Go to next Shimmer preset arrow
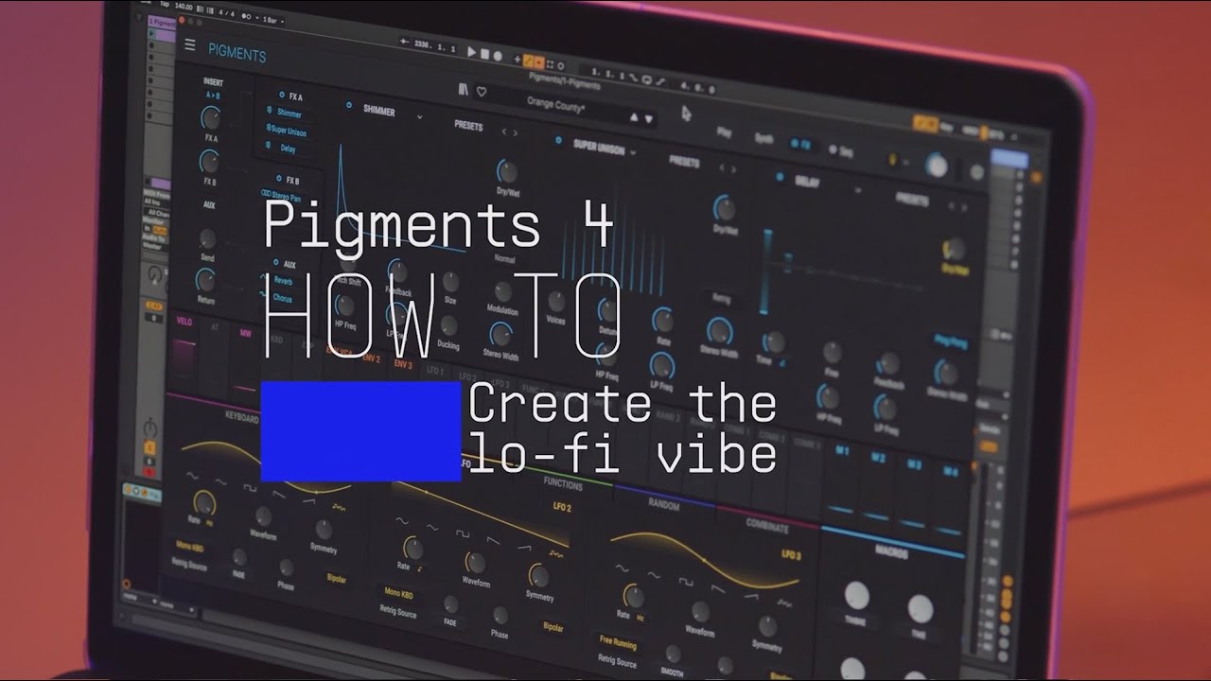This screenshot has height=681, width=1211. tap(515, 132)
